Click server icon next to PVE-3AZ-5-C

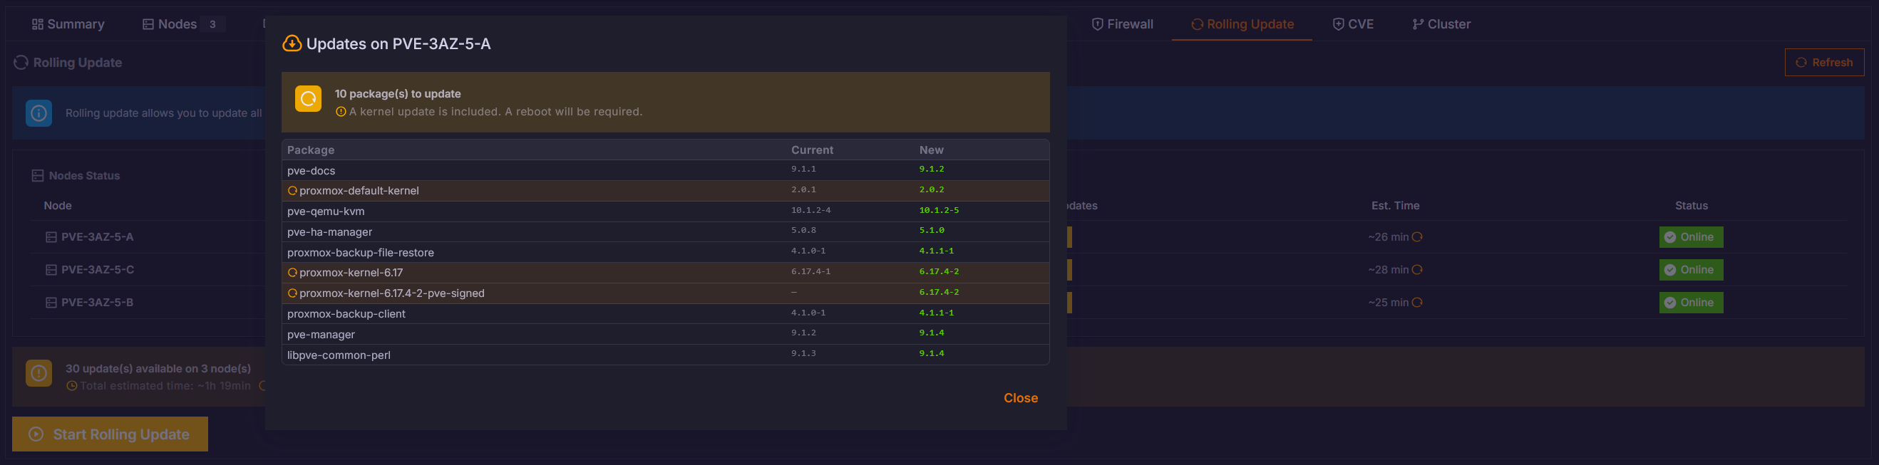[51, 270]
